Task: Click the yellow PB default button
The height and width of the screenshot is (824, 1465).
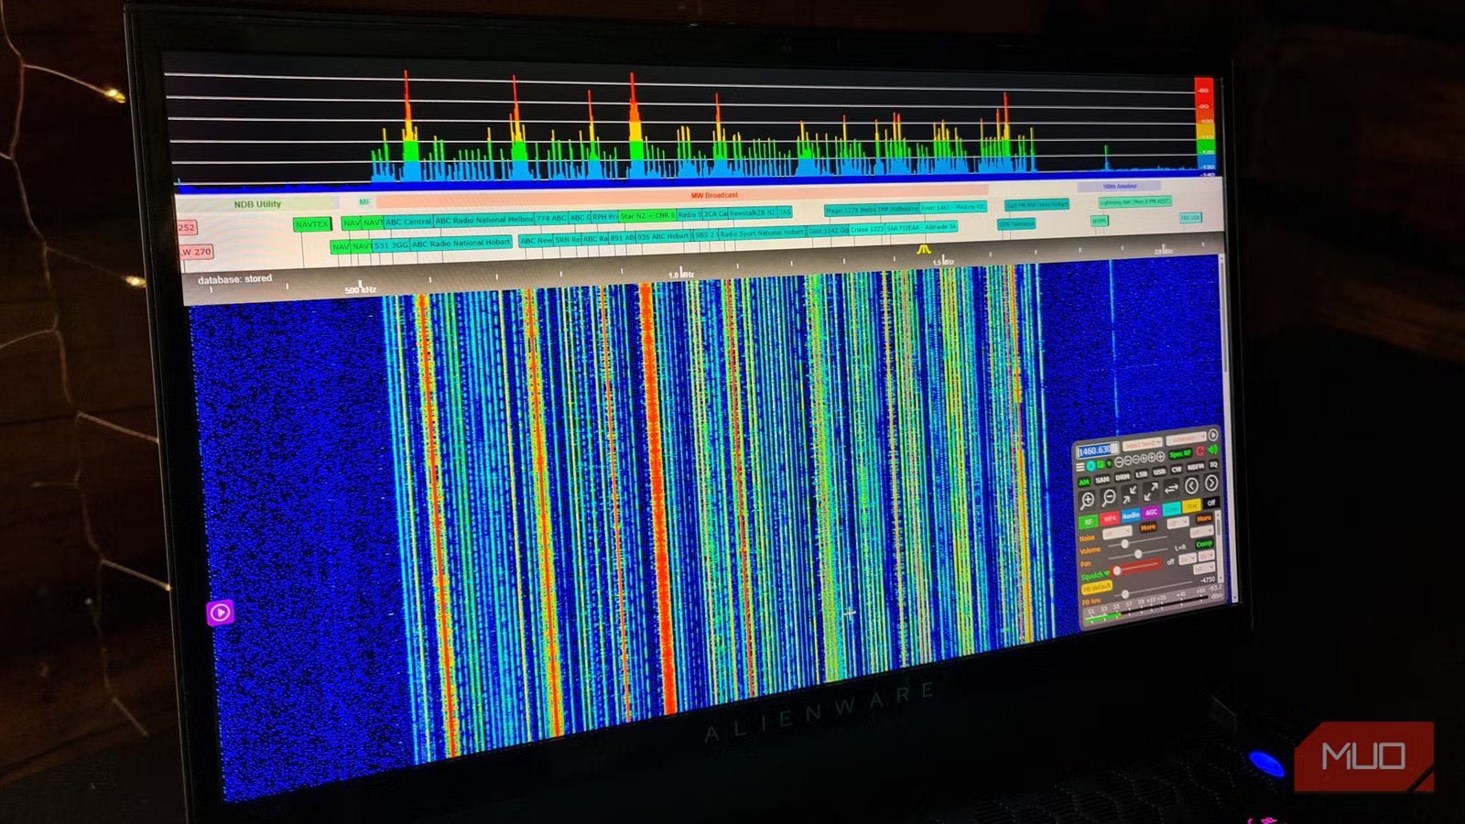Action: pyautogui.click(x=1097, y=588)
